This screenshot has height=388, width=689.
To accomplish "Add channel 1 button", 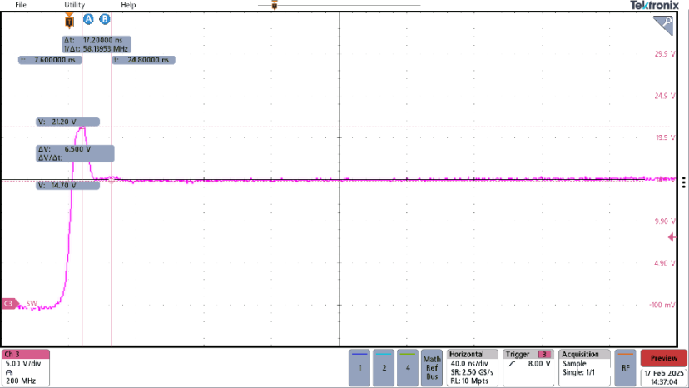I will click(x=359, y=368).
